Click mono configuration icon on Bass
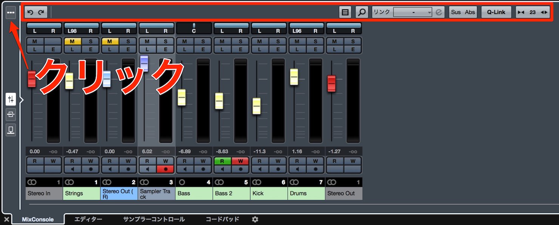This screenshot has height=225, width=559. tap(182, 182)
